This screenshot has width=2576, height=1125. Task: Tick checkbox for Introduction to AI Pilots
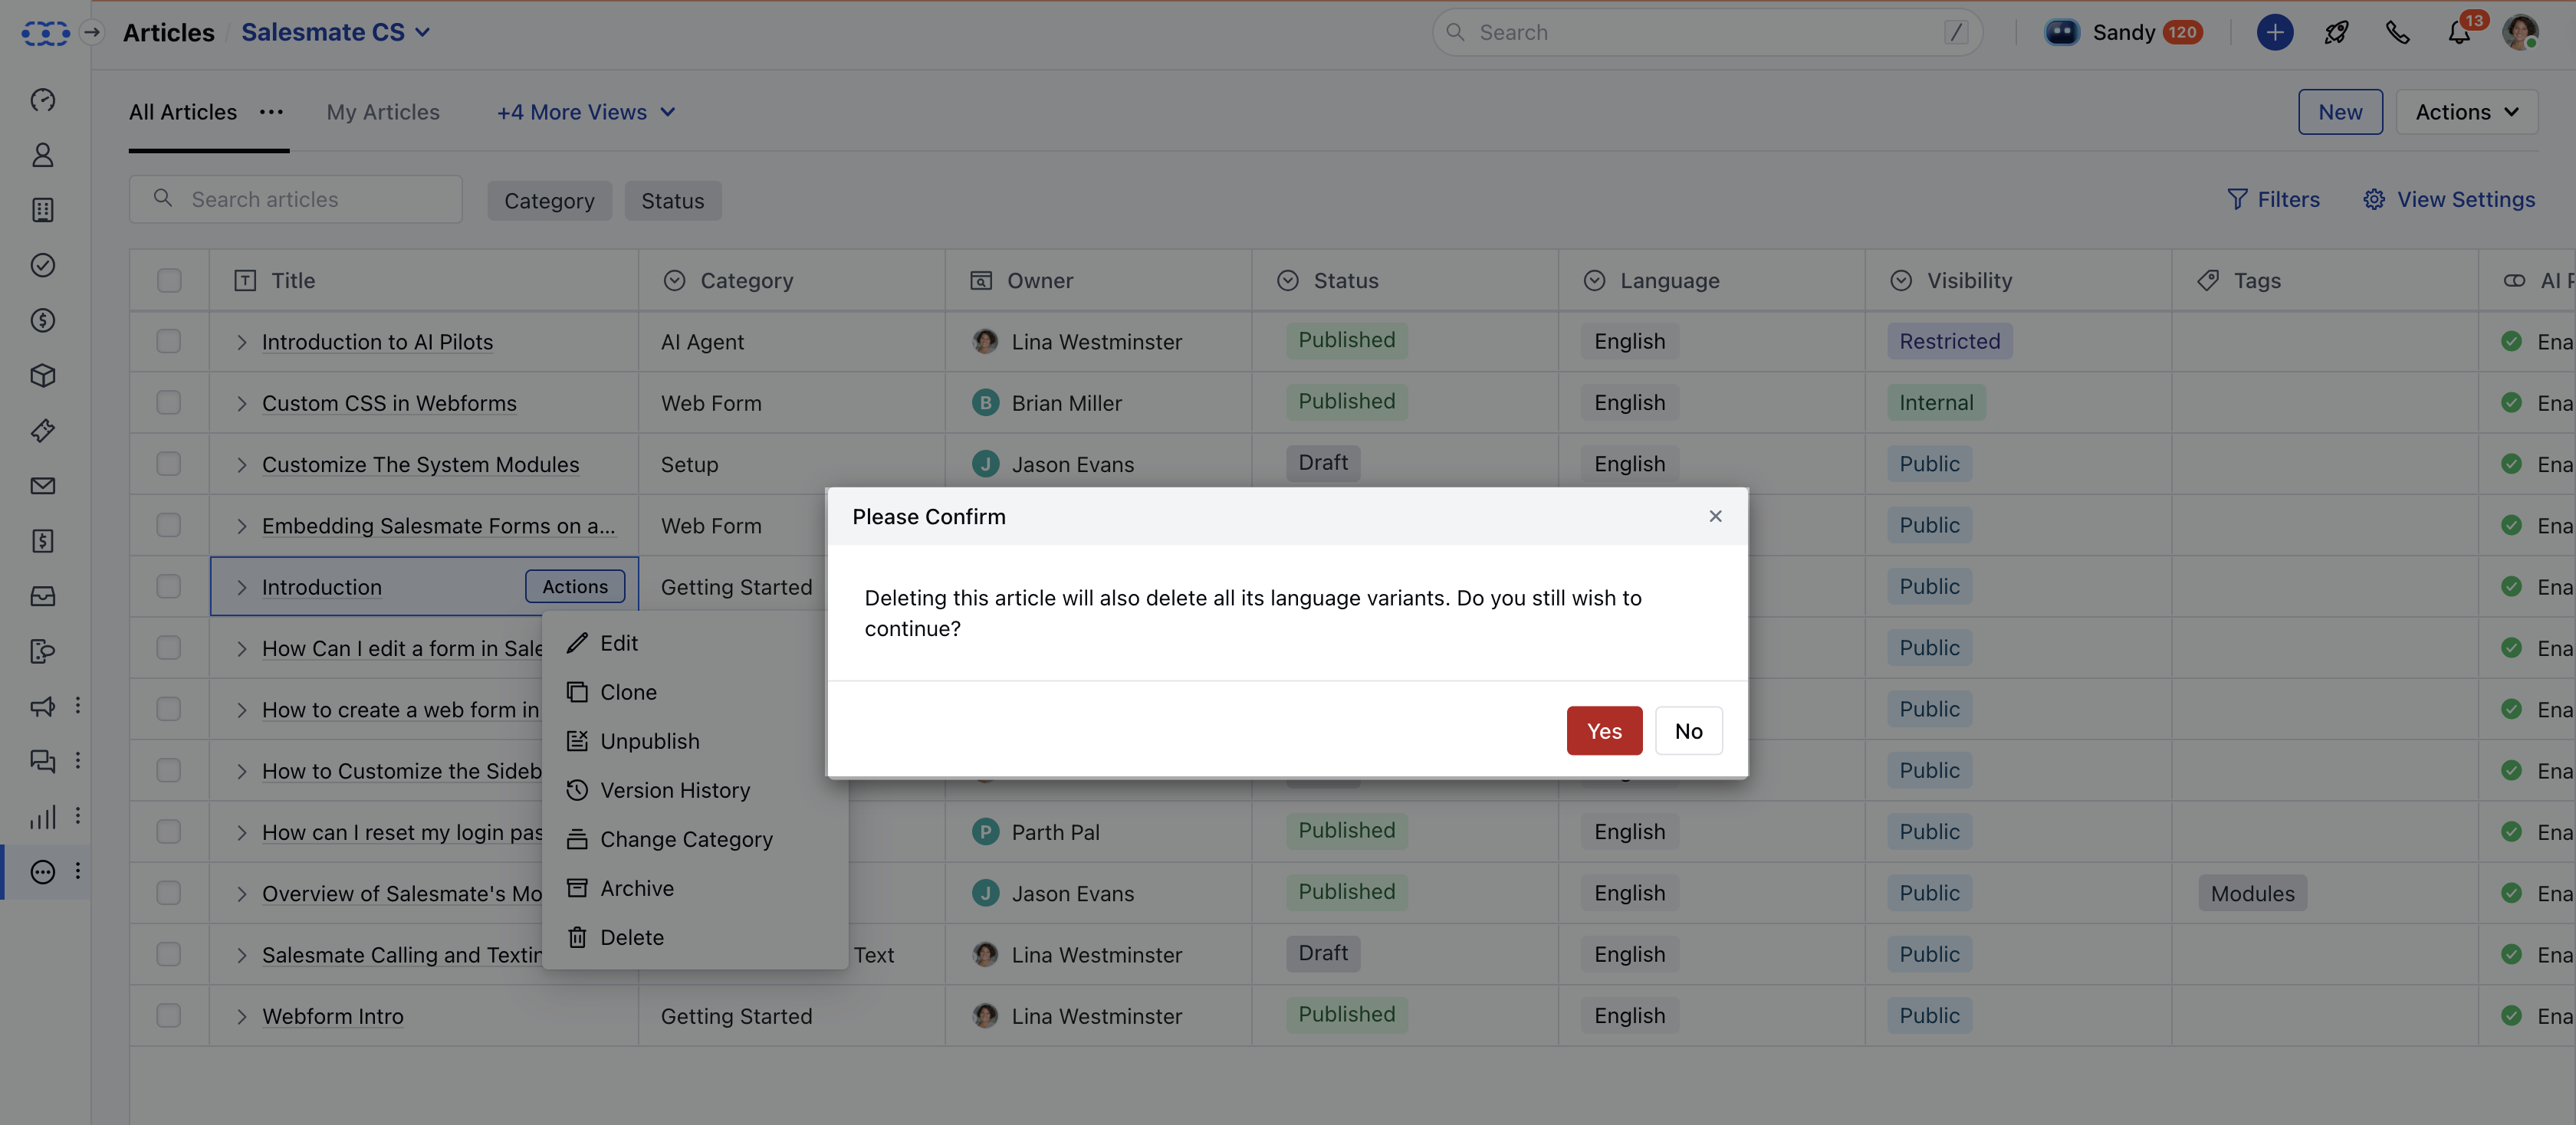pyautogui.click(x=169, y=342)
